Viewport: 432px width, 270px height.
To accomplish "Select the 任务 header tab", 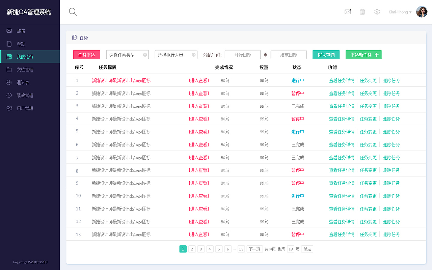I will pos(81,38).
